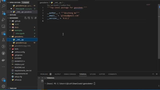Viewport: 160px width, 90px height.
Task: Switch to the DEBUG CONSOLE tab
Action: pyautogui.click(x=70, y=74)
